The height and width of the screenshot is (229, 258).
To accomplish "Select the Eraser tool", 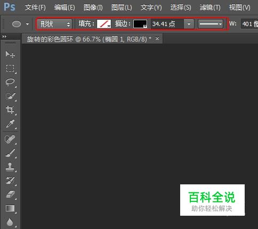I will tap(11, 194).
